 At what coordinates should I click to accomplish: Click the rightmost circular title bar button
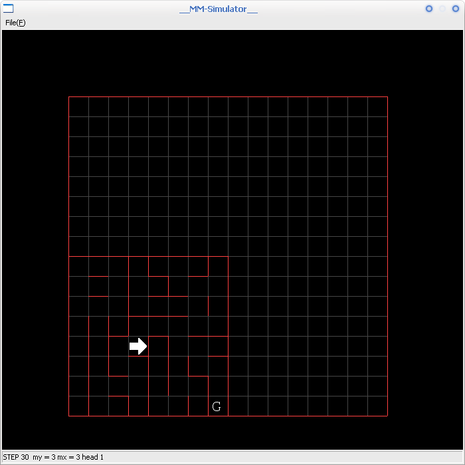tap(456, 9)
